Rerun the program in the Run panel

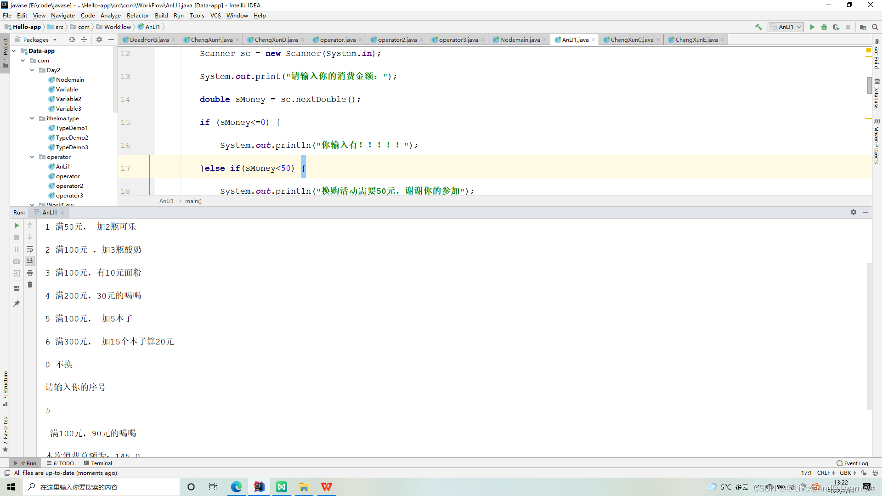17,225
